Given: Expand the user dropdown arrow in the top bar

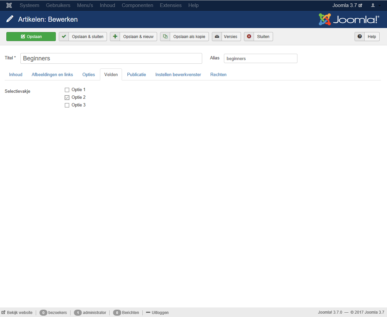Looking at the screenshot, I should pyautogui.click(x=379, y=5).
